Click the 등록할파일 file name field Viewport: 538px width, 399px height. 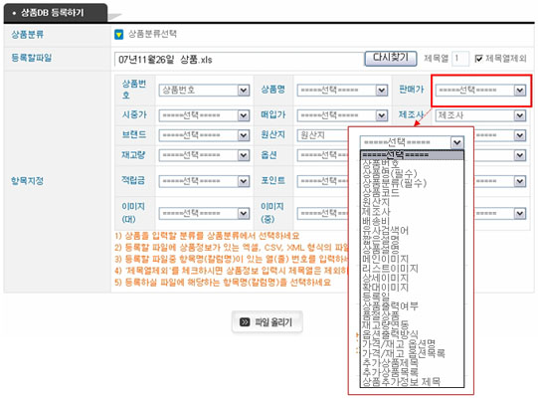(239, 60)
